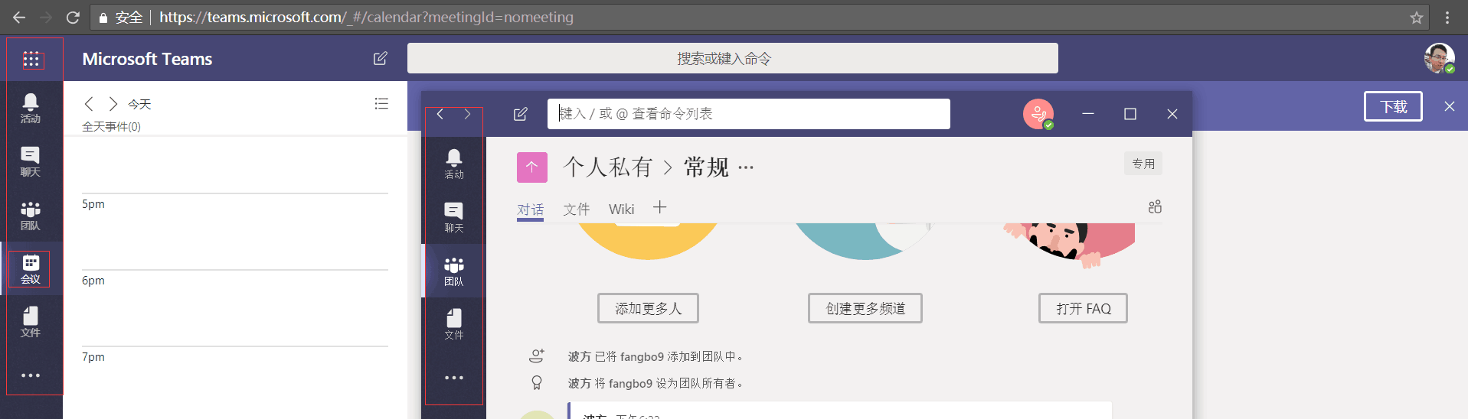Open profile avatar in web Teams header
This screenshot has height=419, width=1468.
coord(1440,58)
